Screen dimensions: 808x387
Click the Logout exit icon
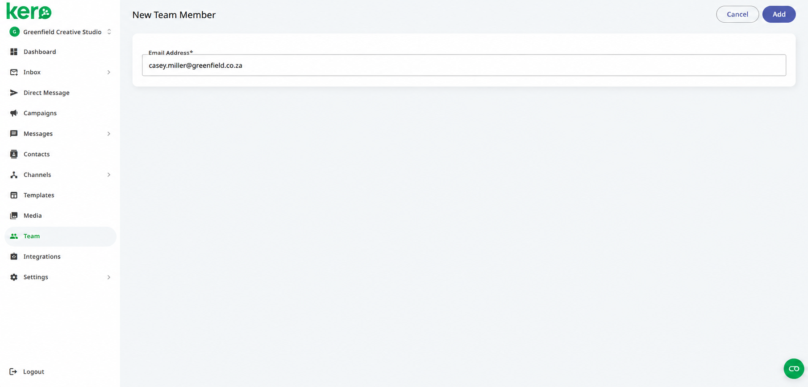pos(13,371)
